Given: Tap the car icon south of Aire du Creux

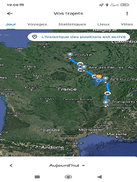Looking at the screenshot, I should click(108, 93).
